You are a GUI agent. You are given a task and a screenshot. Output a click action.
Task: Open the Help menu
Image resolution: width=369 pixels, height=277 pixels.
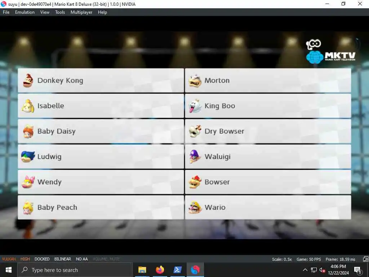102,12
